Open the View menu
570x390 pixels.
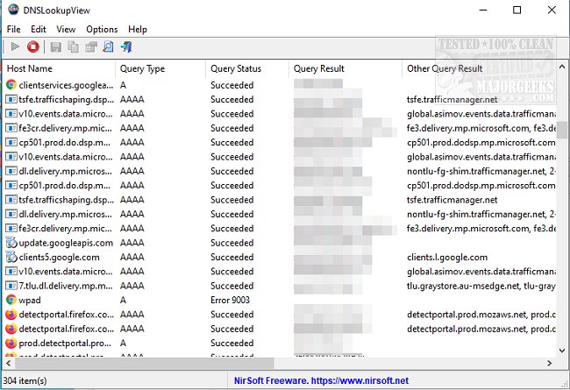point(66,29)
